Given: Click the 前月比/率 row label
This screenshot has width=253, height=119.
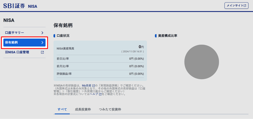Looking at the screenshot, I should [63, 66].
